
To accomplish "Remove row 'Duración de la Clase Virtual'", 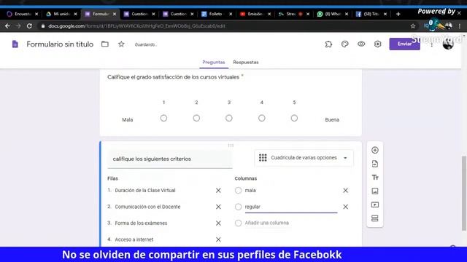I will point(218,191).
